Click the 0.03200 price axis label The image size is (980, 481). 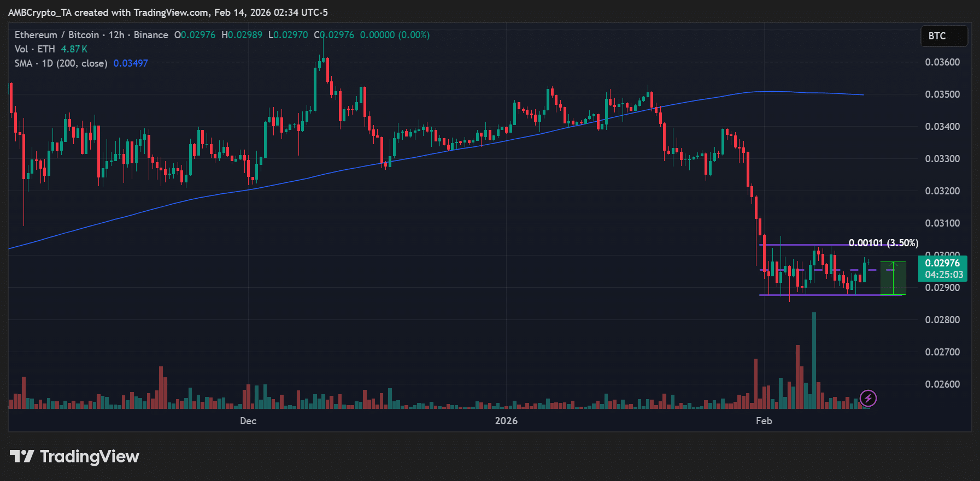pos(942,191)
